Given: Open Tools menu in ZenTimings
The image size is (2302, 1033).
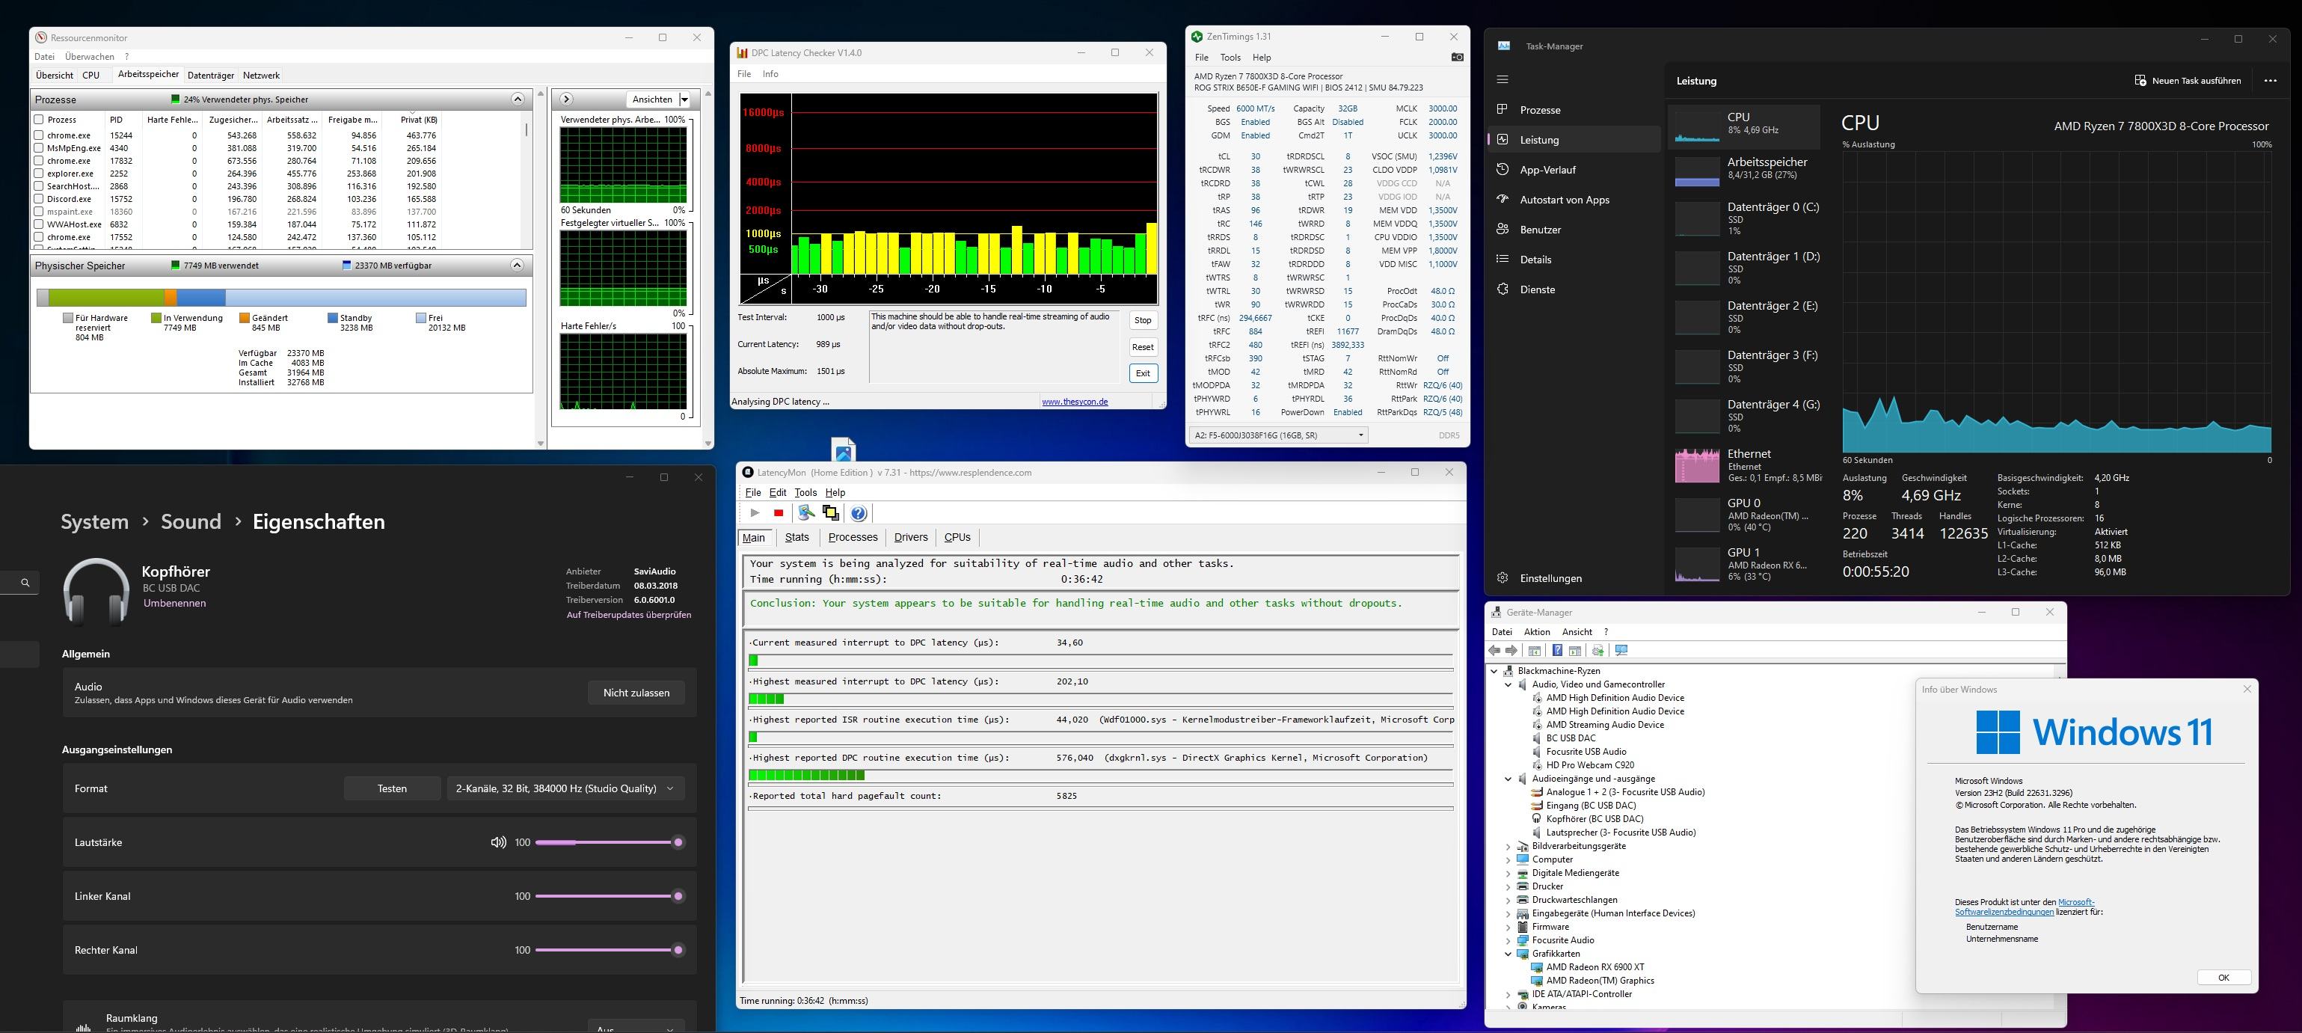Looking at the screenshot, I should click(x=1230, y=57).
